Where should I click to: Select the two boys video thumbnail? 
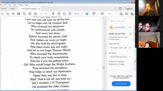(149, 24)
